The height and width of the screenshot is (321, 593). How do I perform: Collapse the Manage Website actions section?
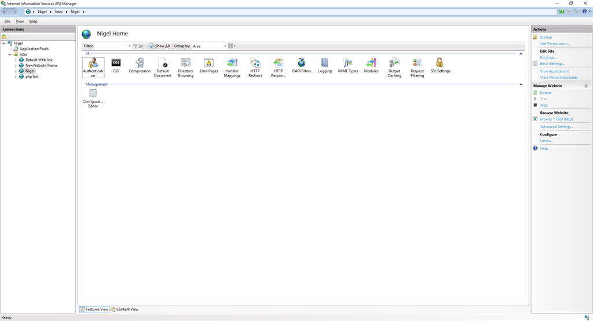[586, 86]
